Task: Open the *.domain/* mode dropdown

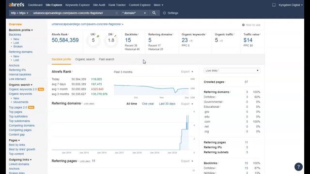Action: point(134,13)
